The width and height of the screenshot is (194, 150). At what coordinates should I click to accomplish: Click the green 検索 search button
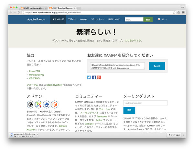pyautogui.click(x=148, y=20)
